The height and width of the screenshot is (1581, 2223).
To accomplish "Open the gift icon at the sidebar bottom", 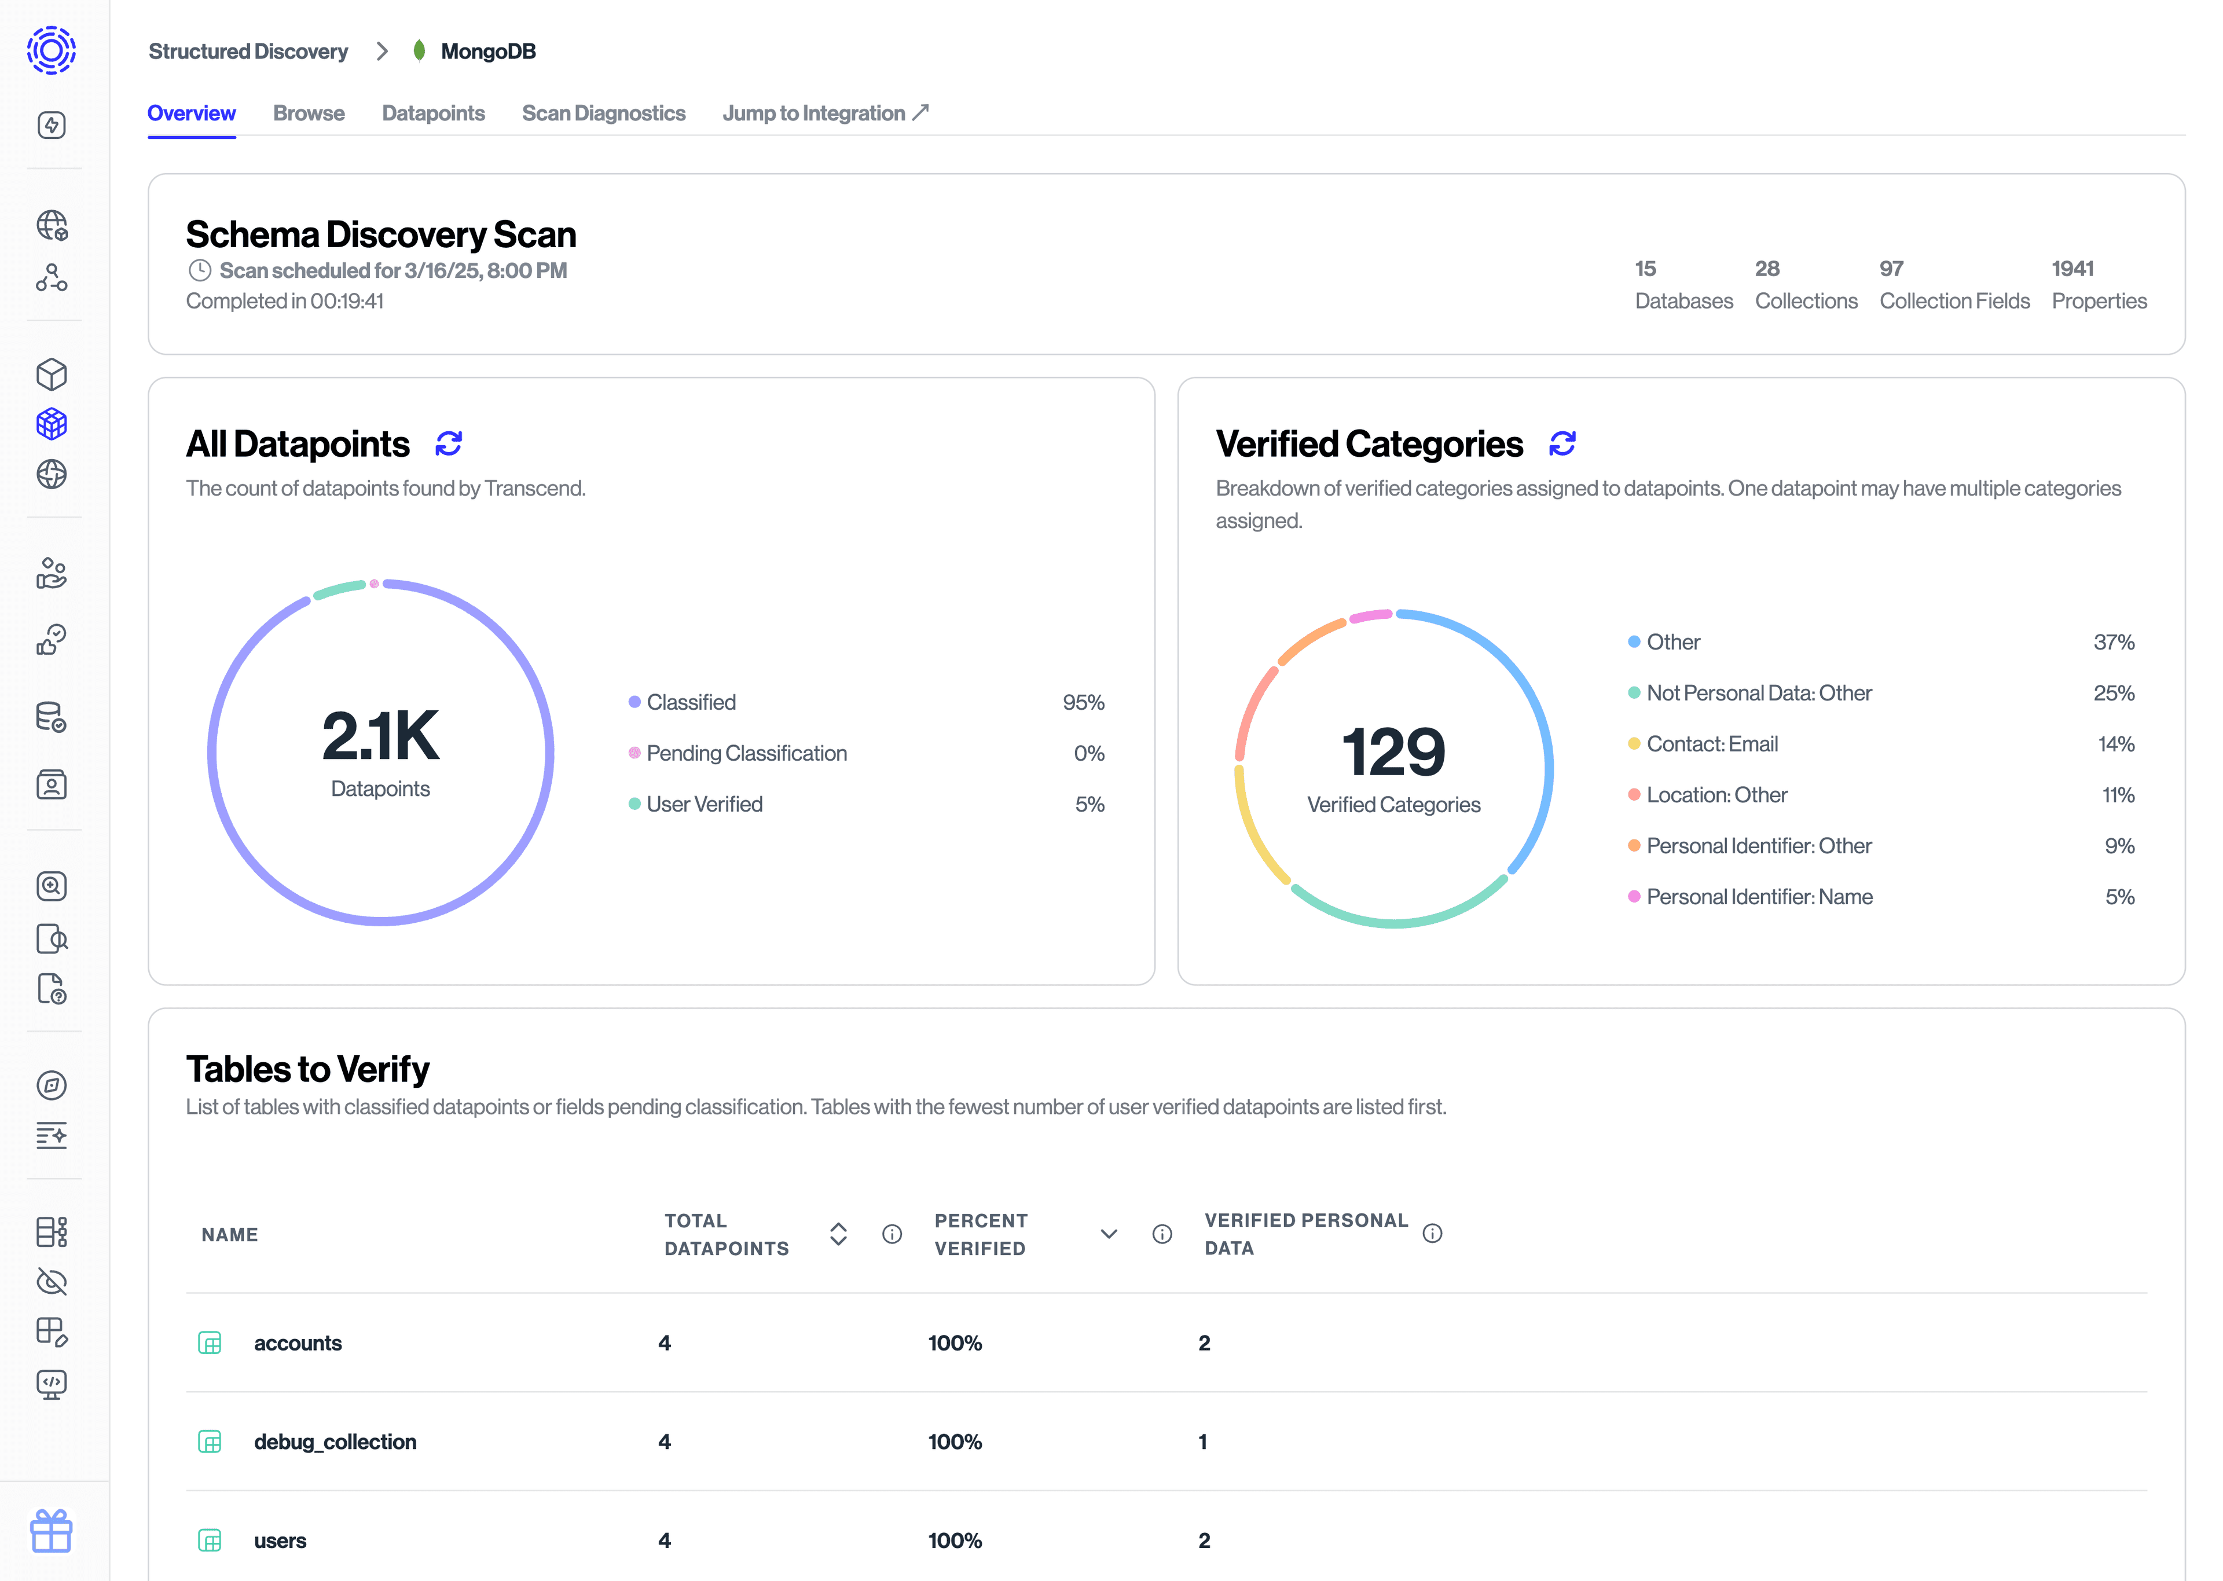I will [53, 1531].
